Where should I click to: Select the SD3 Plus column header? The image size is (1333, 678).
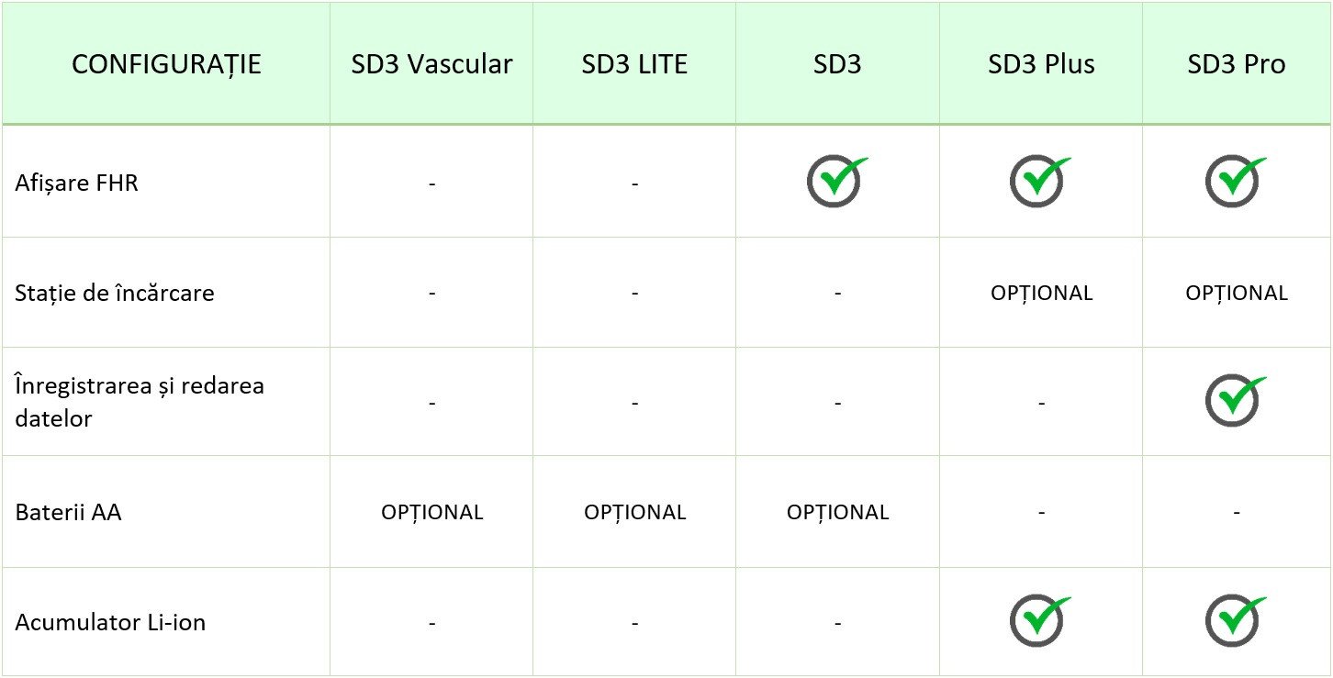(x=1041, y=64)
